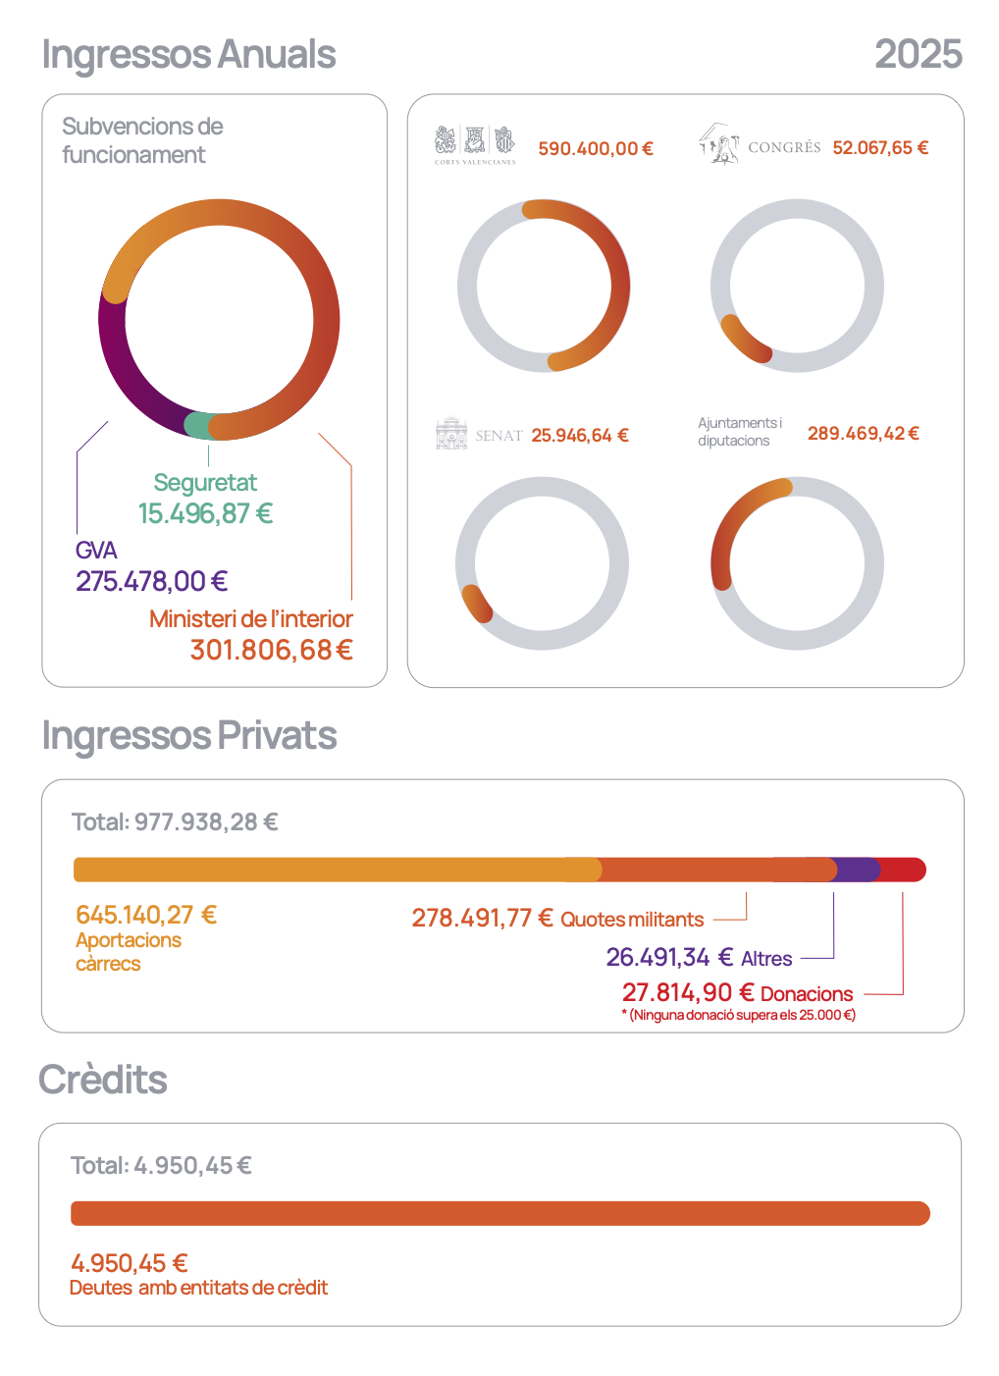
Task: Click the 289.469,42 € value
Action: tap(864, 433)
